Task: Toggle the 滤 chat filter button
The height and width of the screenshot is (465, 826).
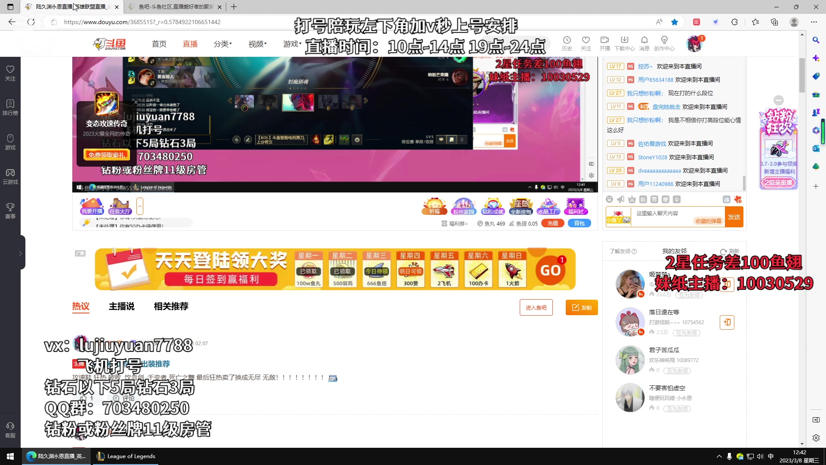Action: coord(726,199)
